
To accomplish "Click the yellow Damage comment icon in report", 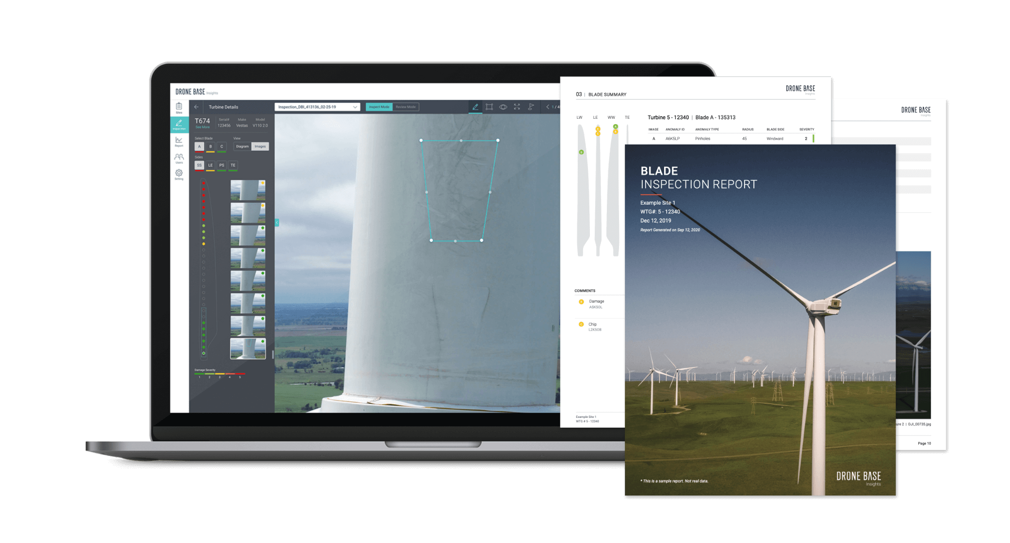I will pos(581,302).
